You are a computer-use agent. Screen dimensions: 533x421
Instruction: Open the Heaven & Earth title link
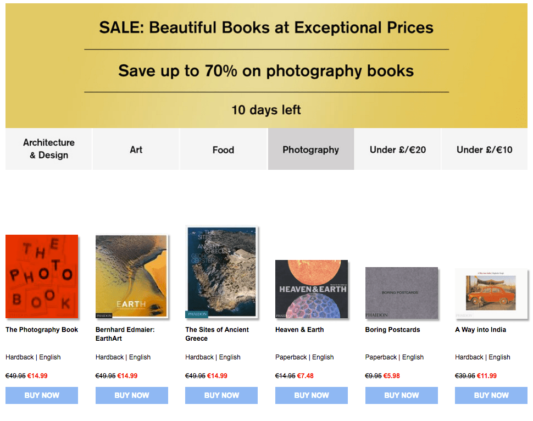point(299,330)
